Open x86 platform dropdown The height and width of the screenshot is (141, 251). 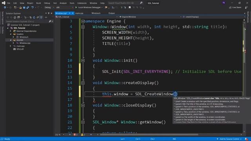tap(65, 7)
